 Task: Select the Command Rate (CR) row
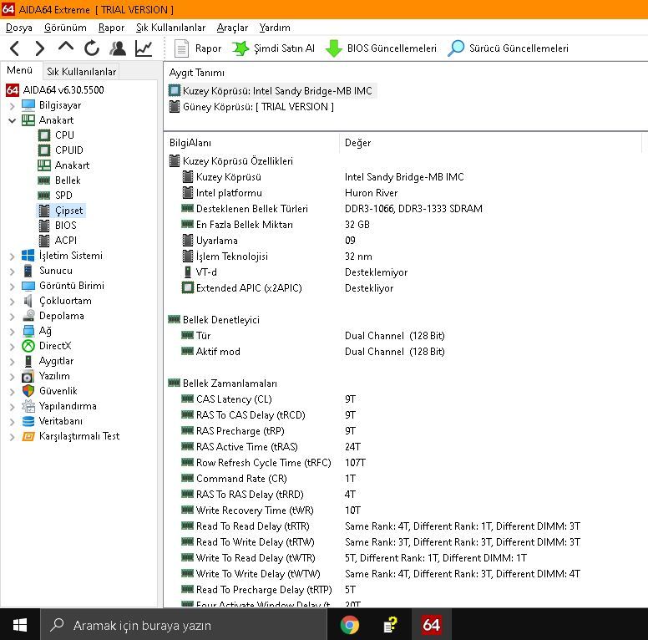pyautogui.click(x=405, y=479)
